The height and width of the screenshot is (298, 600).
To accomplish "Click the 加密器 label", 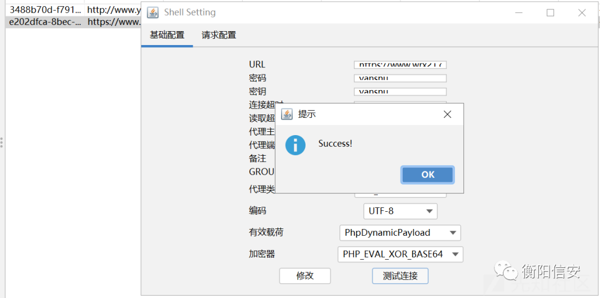I will point(262,254).
